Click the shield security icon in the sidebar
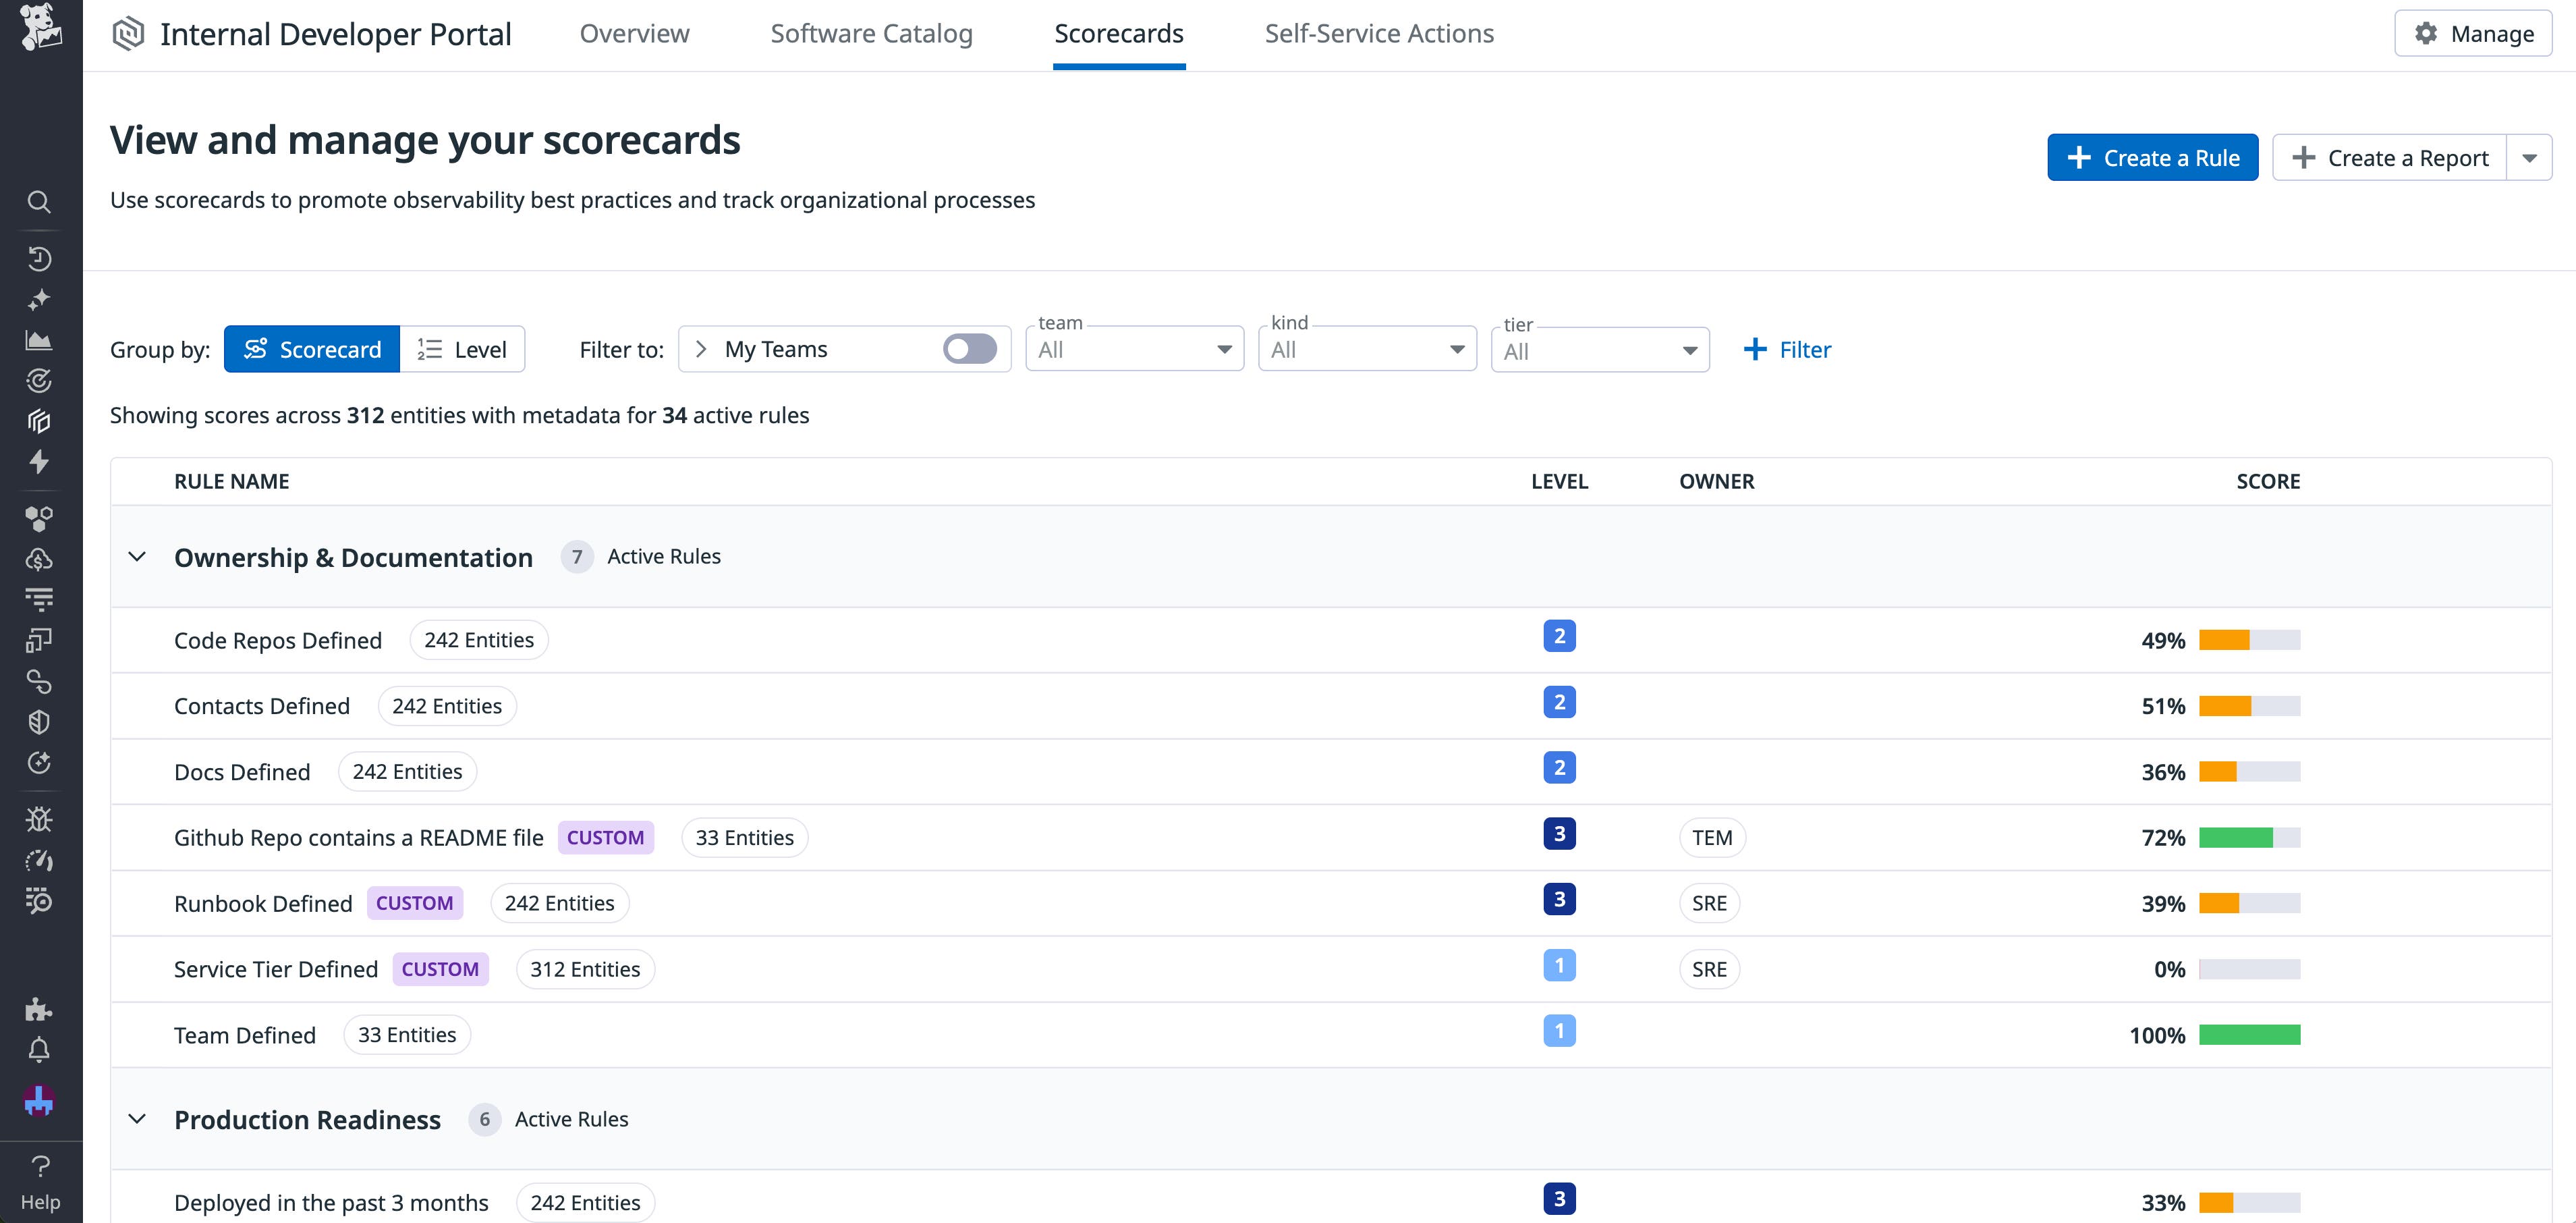The width and height of the screenshot is (2576, 1223). coord(40,722)
